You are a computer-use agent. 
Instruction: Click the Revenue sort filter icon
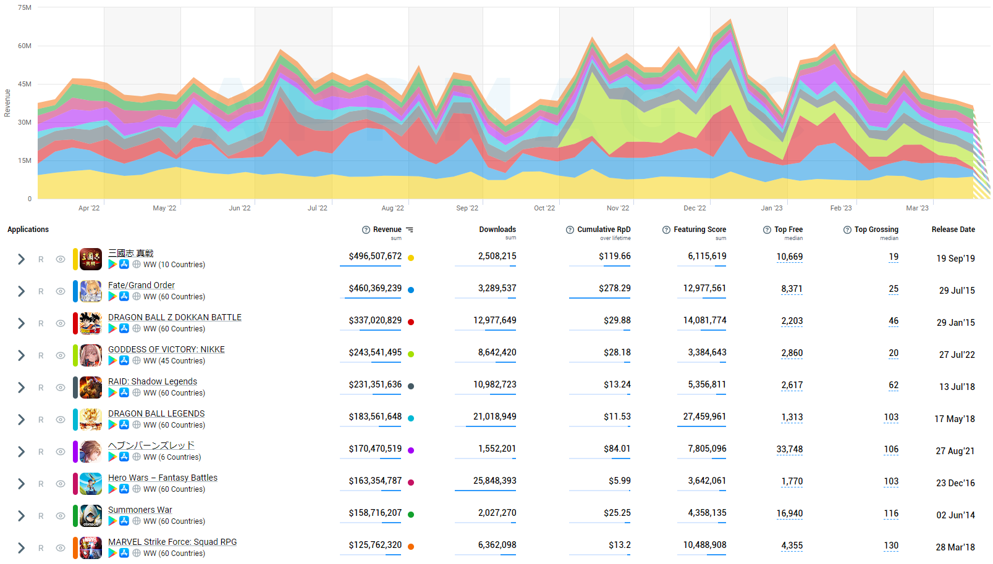[x=410, y=230]
